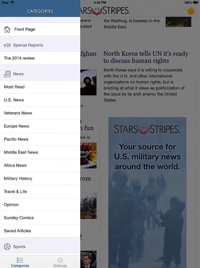Select the Opinion section

(x=40, y=205)
